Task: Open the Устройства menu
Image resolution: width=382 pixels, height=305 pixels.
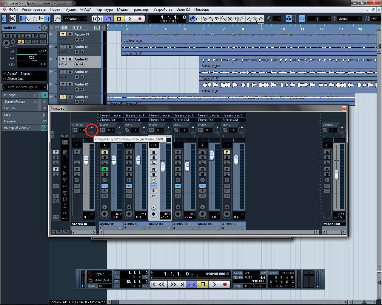Action: [x=163, y=10]
